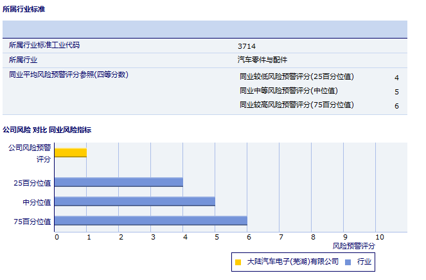The width and height of the screenshot is (426, 280).
Task: Click the 公司风险 对比 同业风险指标 heading
Action: coord(47,130)
